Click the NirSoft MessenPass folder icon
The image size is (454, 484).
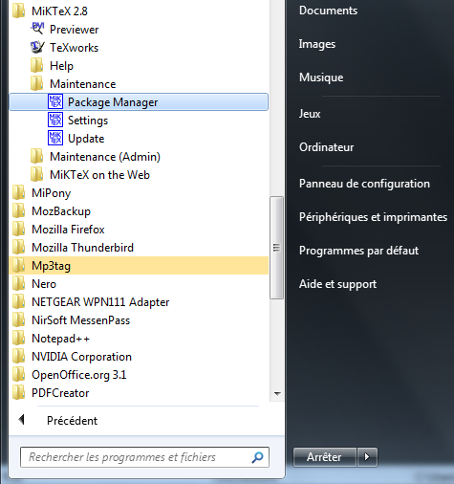click(x=19, y=319)
